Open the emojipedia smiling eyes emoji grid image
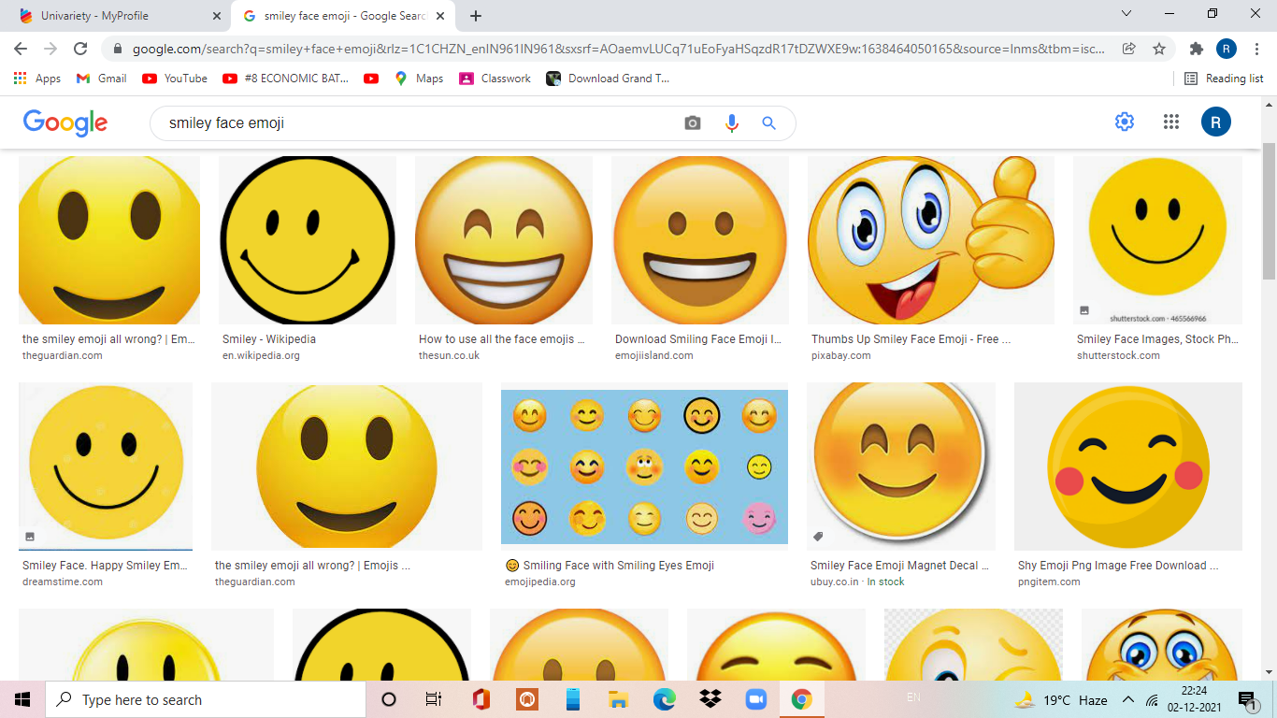The image size is (1277, 718). coord(644,467)
